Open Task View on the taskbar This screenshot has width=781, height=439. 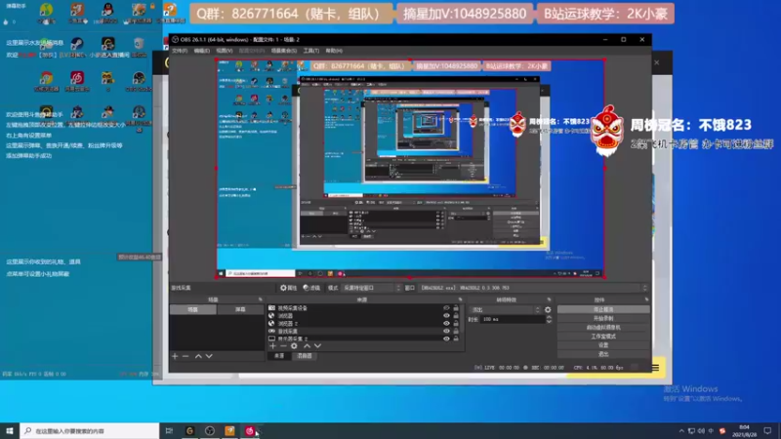pyautogui.click(x=169, y=431)
